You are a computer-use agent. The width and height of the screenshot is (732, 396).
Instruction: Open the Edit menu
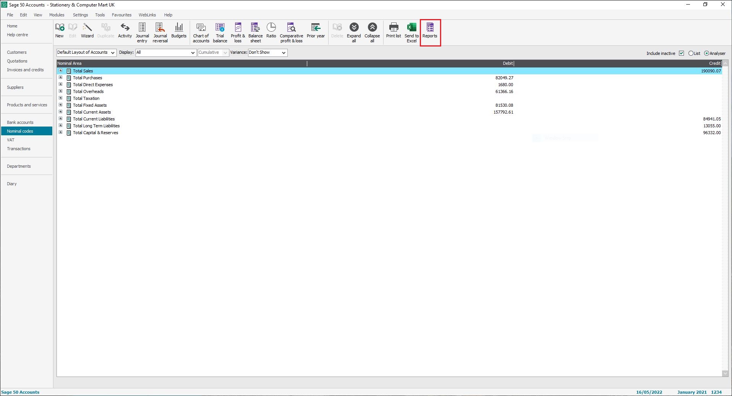pyautogui.click(x=23, y=15)
